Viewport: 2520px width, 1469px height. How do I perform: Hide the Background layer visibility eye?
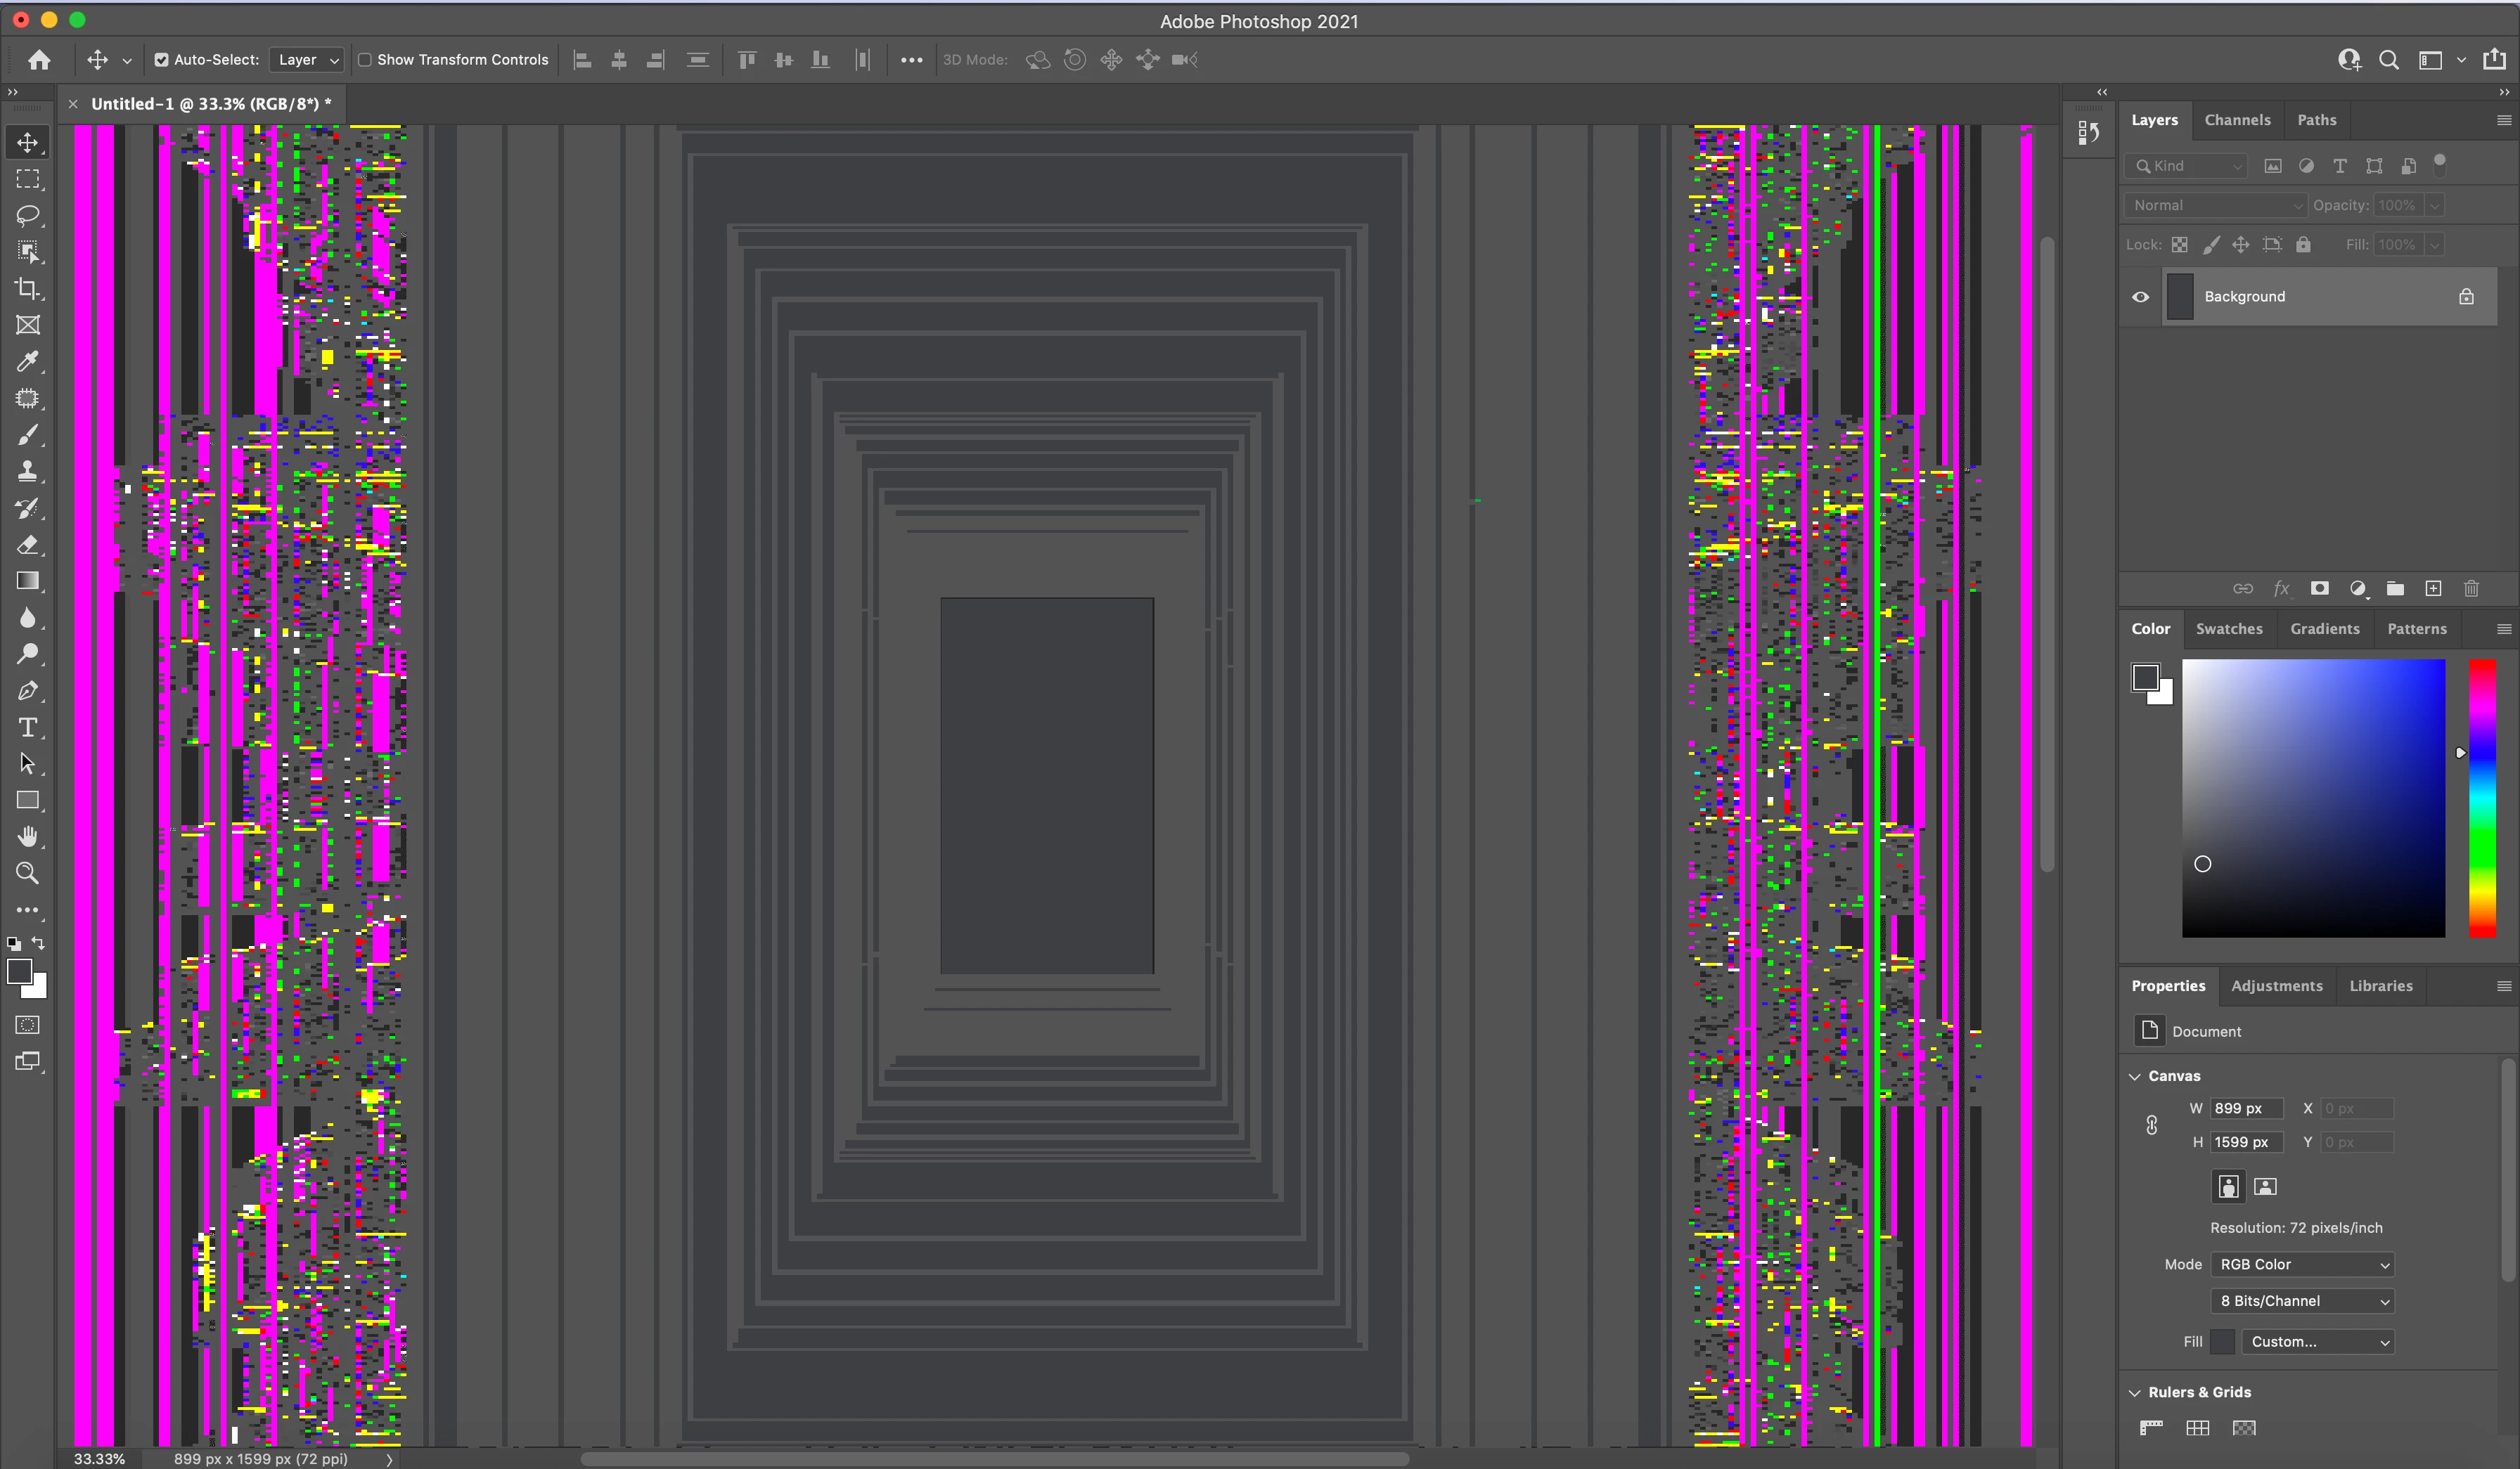click(x=2140, y=297)
